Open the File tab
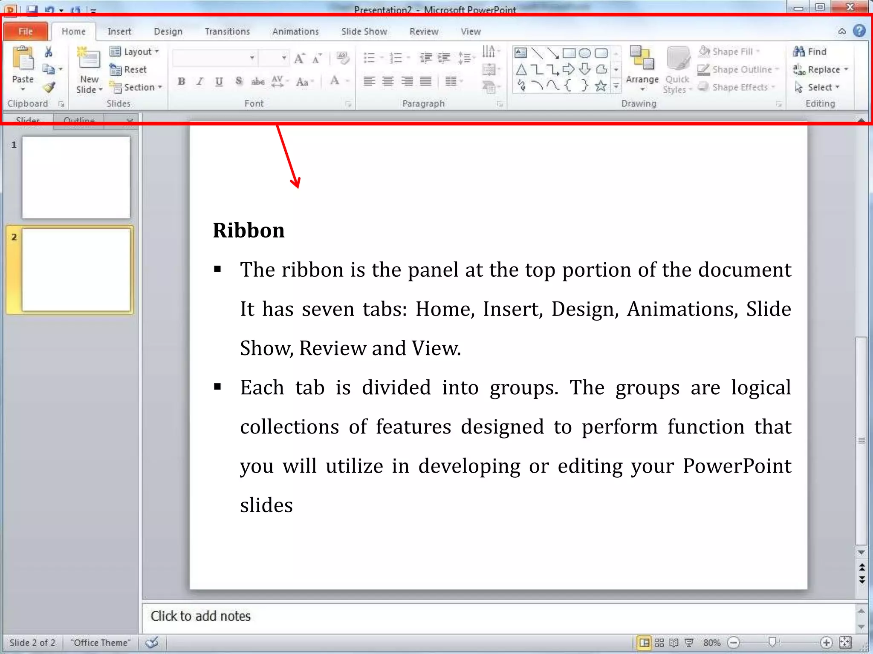873x654 pixels. pos(26,31)
